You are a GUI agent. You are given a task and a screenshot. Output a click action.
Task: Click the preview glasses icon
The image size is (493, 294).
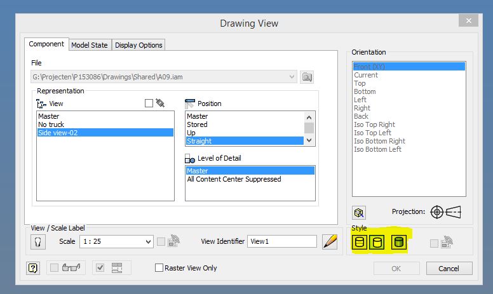pyautogui.click(x=71, y=267)
